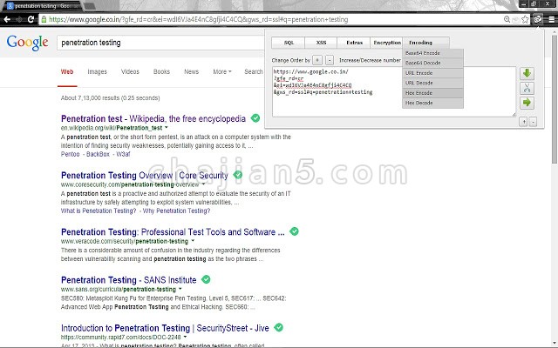Click the green check badge beside Core Security result
Image resolution: width=558 pixels, height=348 pixels.
pyautogui.click(x=238, y=175)
